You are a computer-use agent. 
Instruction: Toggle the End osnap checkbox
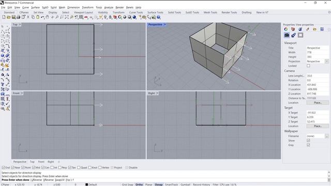click(4, 167)
